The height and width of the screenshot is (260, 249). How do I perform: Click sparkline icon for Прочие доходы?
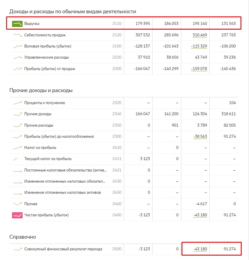pos(17,114)
